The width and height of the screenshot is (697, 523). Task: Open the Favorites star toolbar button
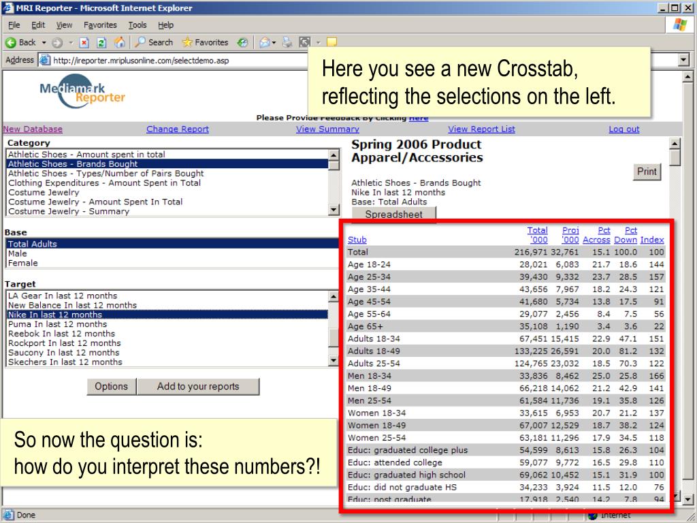click(x=205, y=42)
